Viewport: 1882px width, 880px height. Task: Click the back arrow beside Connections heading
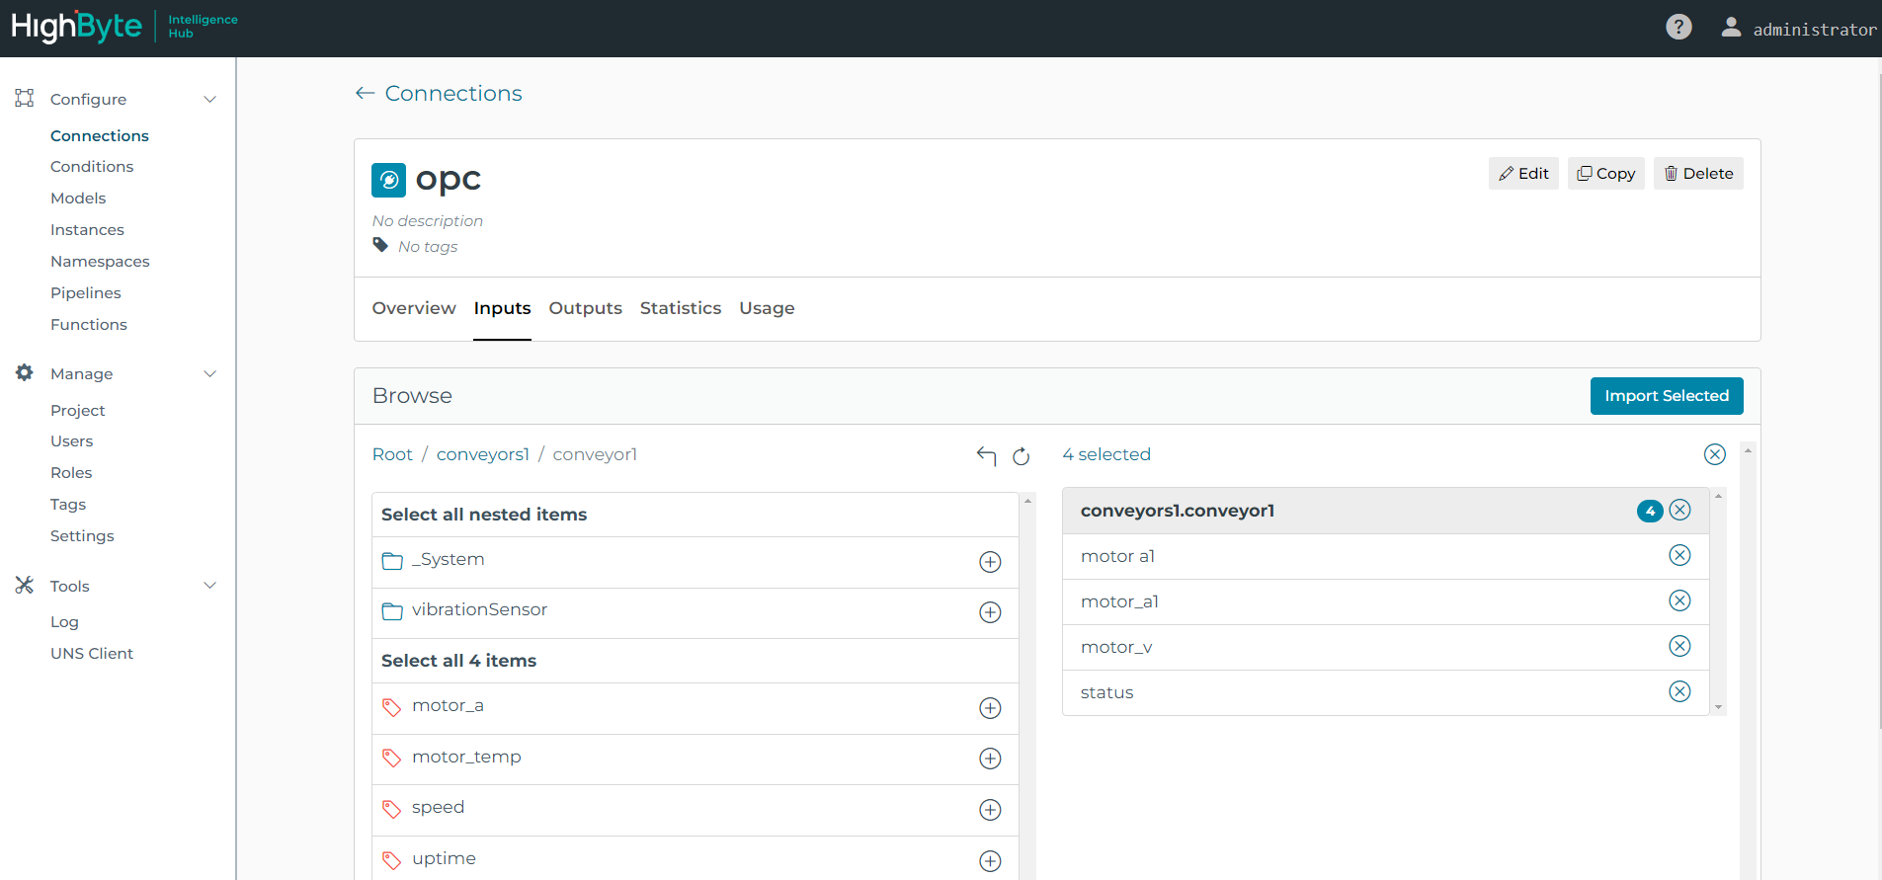click(365, 93)
